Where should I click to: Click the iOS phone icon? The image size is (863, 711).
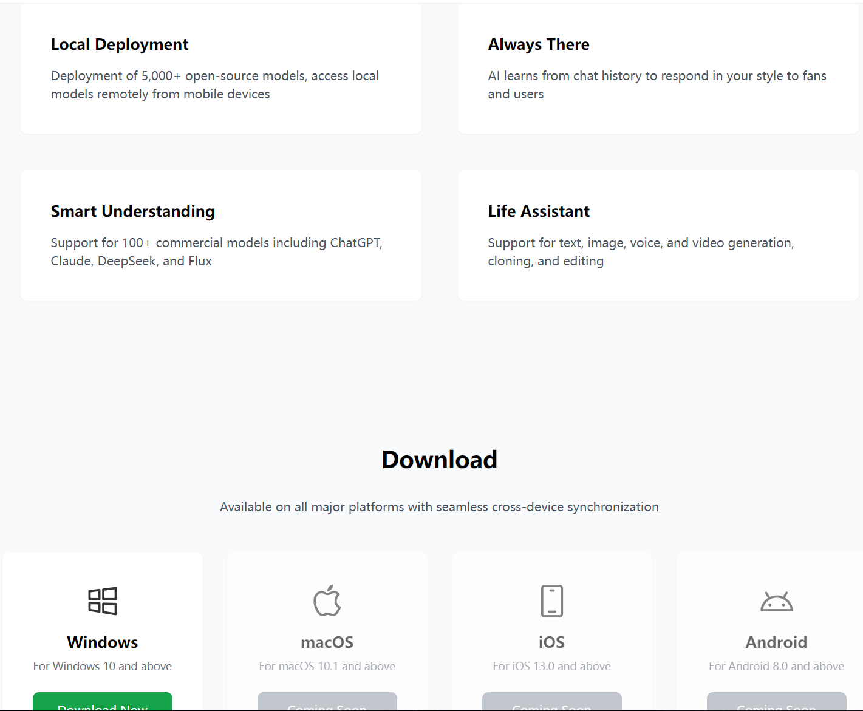click(x=552, y=601)
